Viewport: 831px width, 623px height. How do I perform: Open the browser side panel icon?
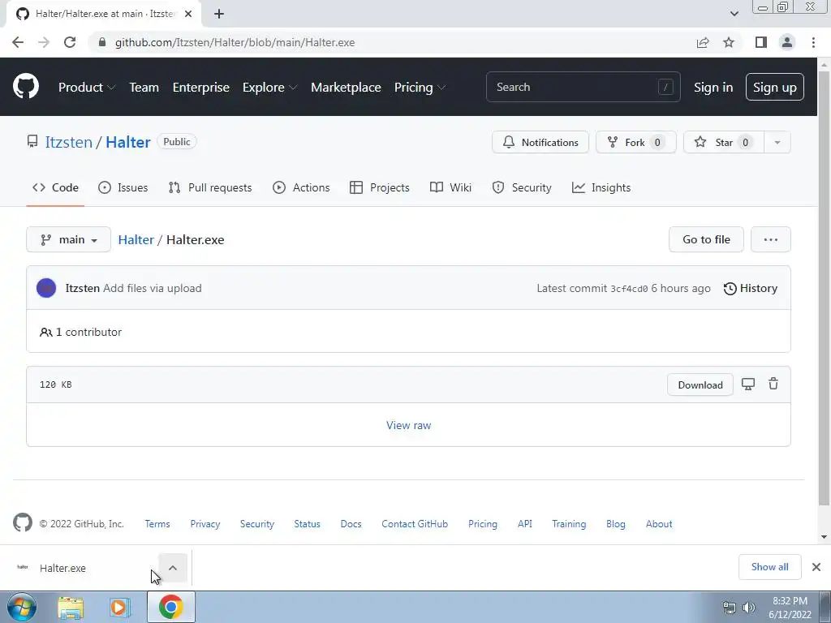tap(761, 42)
